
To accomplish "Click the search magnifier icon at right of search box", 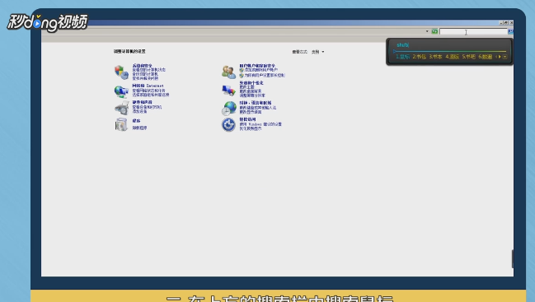I will pos(510,31).
